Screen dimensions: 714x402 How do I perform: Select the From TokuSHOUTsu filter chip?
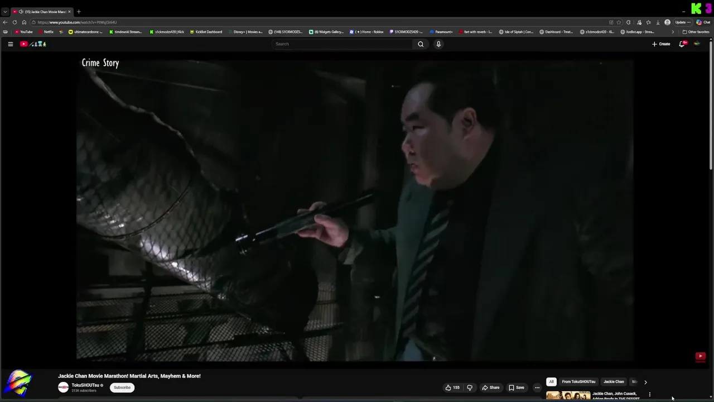[x=578, y=382]
